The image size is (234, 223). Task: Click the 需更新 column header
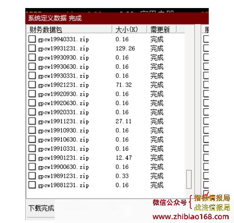point(162,29)
